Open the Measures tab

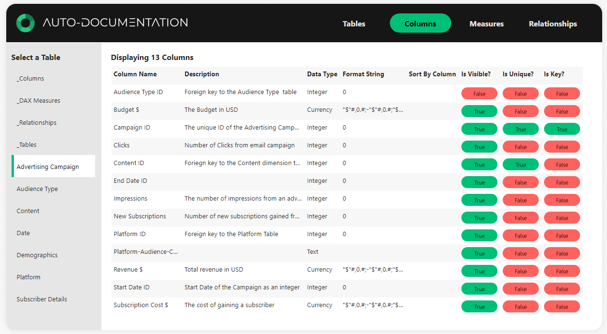486,24
